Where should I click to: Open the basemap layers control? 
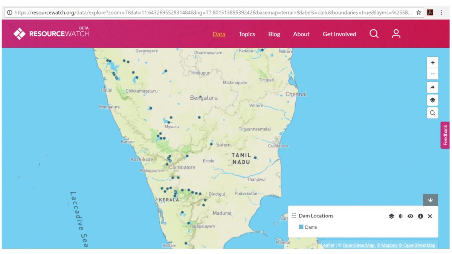tap(432, 100)
